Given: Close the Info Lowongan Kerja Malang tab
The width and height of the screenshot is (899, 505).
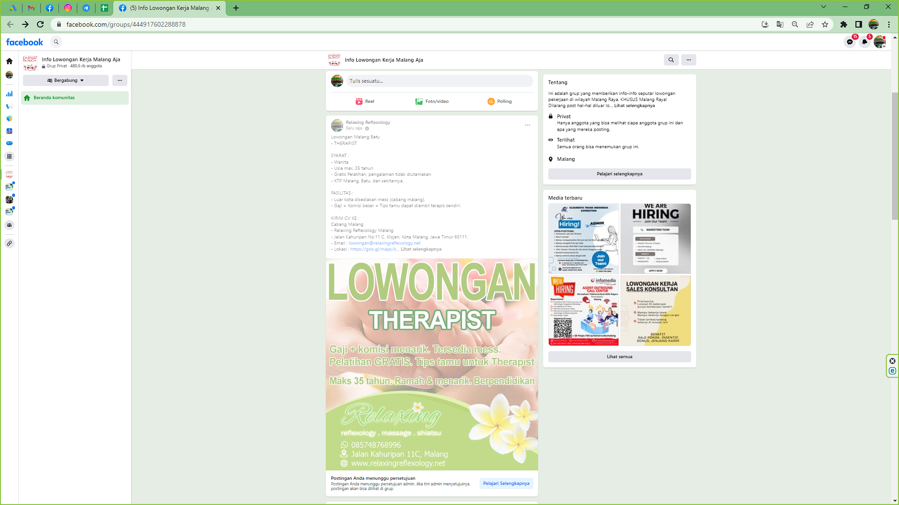Looking at the screenshot, I should tap(218, 8).
